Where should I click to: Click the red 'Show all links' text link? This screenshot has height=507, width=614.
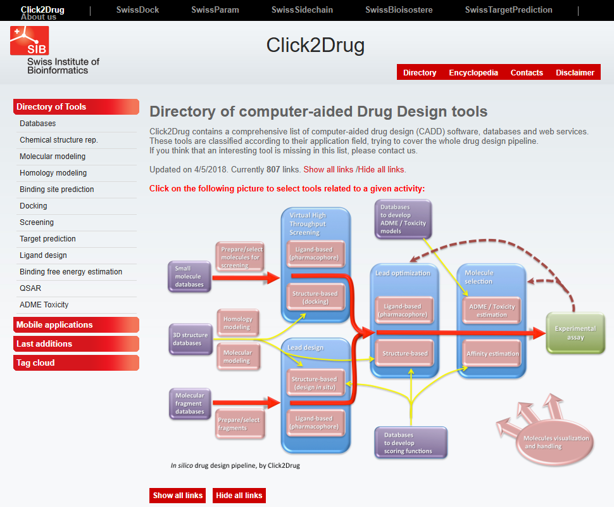pos(328,169)
